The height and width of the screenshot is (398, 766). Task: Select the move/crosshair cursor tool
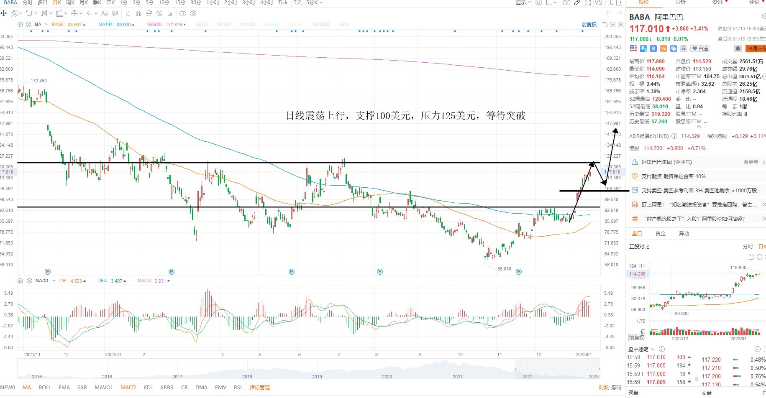(x=4, y=13)
